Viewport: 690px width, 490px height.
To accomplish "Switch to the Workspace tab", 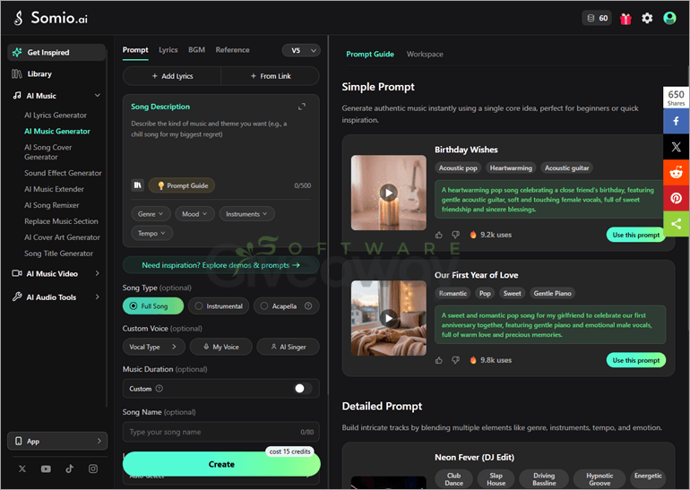I will pos(425,54).
